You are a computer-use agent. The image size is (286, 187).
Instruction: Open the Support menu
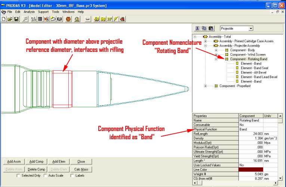(43, 12)
